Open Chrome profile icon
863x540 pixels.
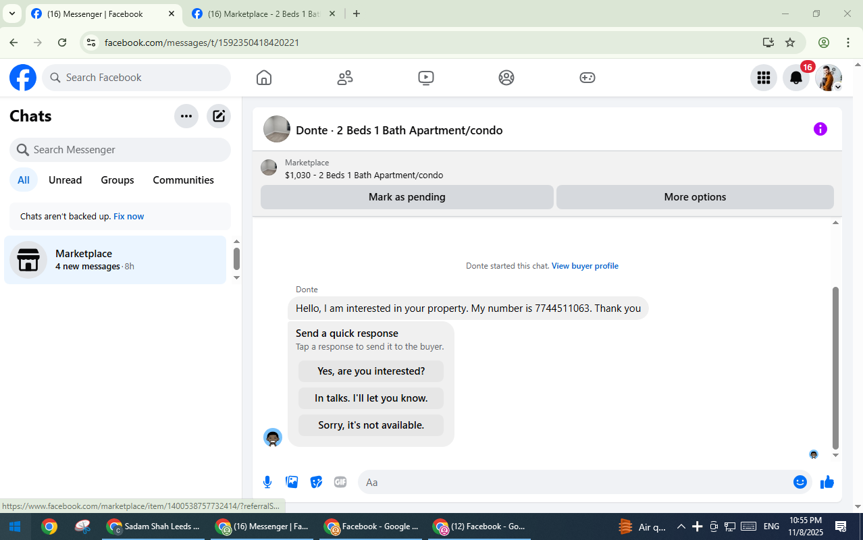[x=824, y=43]
